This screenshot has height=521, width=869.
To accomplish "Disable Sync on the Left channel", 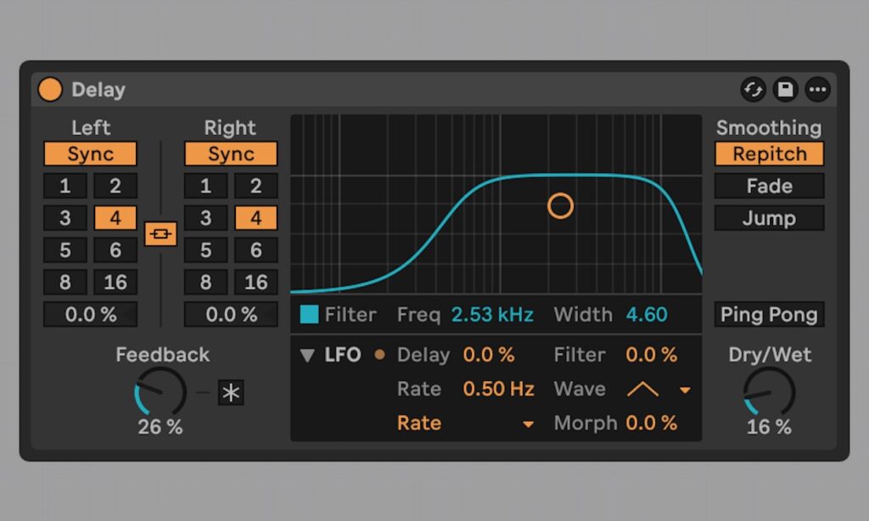I will point(90,154).
